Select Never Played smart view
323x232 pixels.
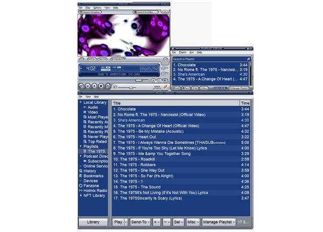coord(96,137)
